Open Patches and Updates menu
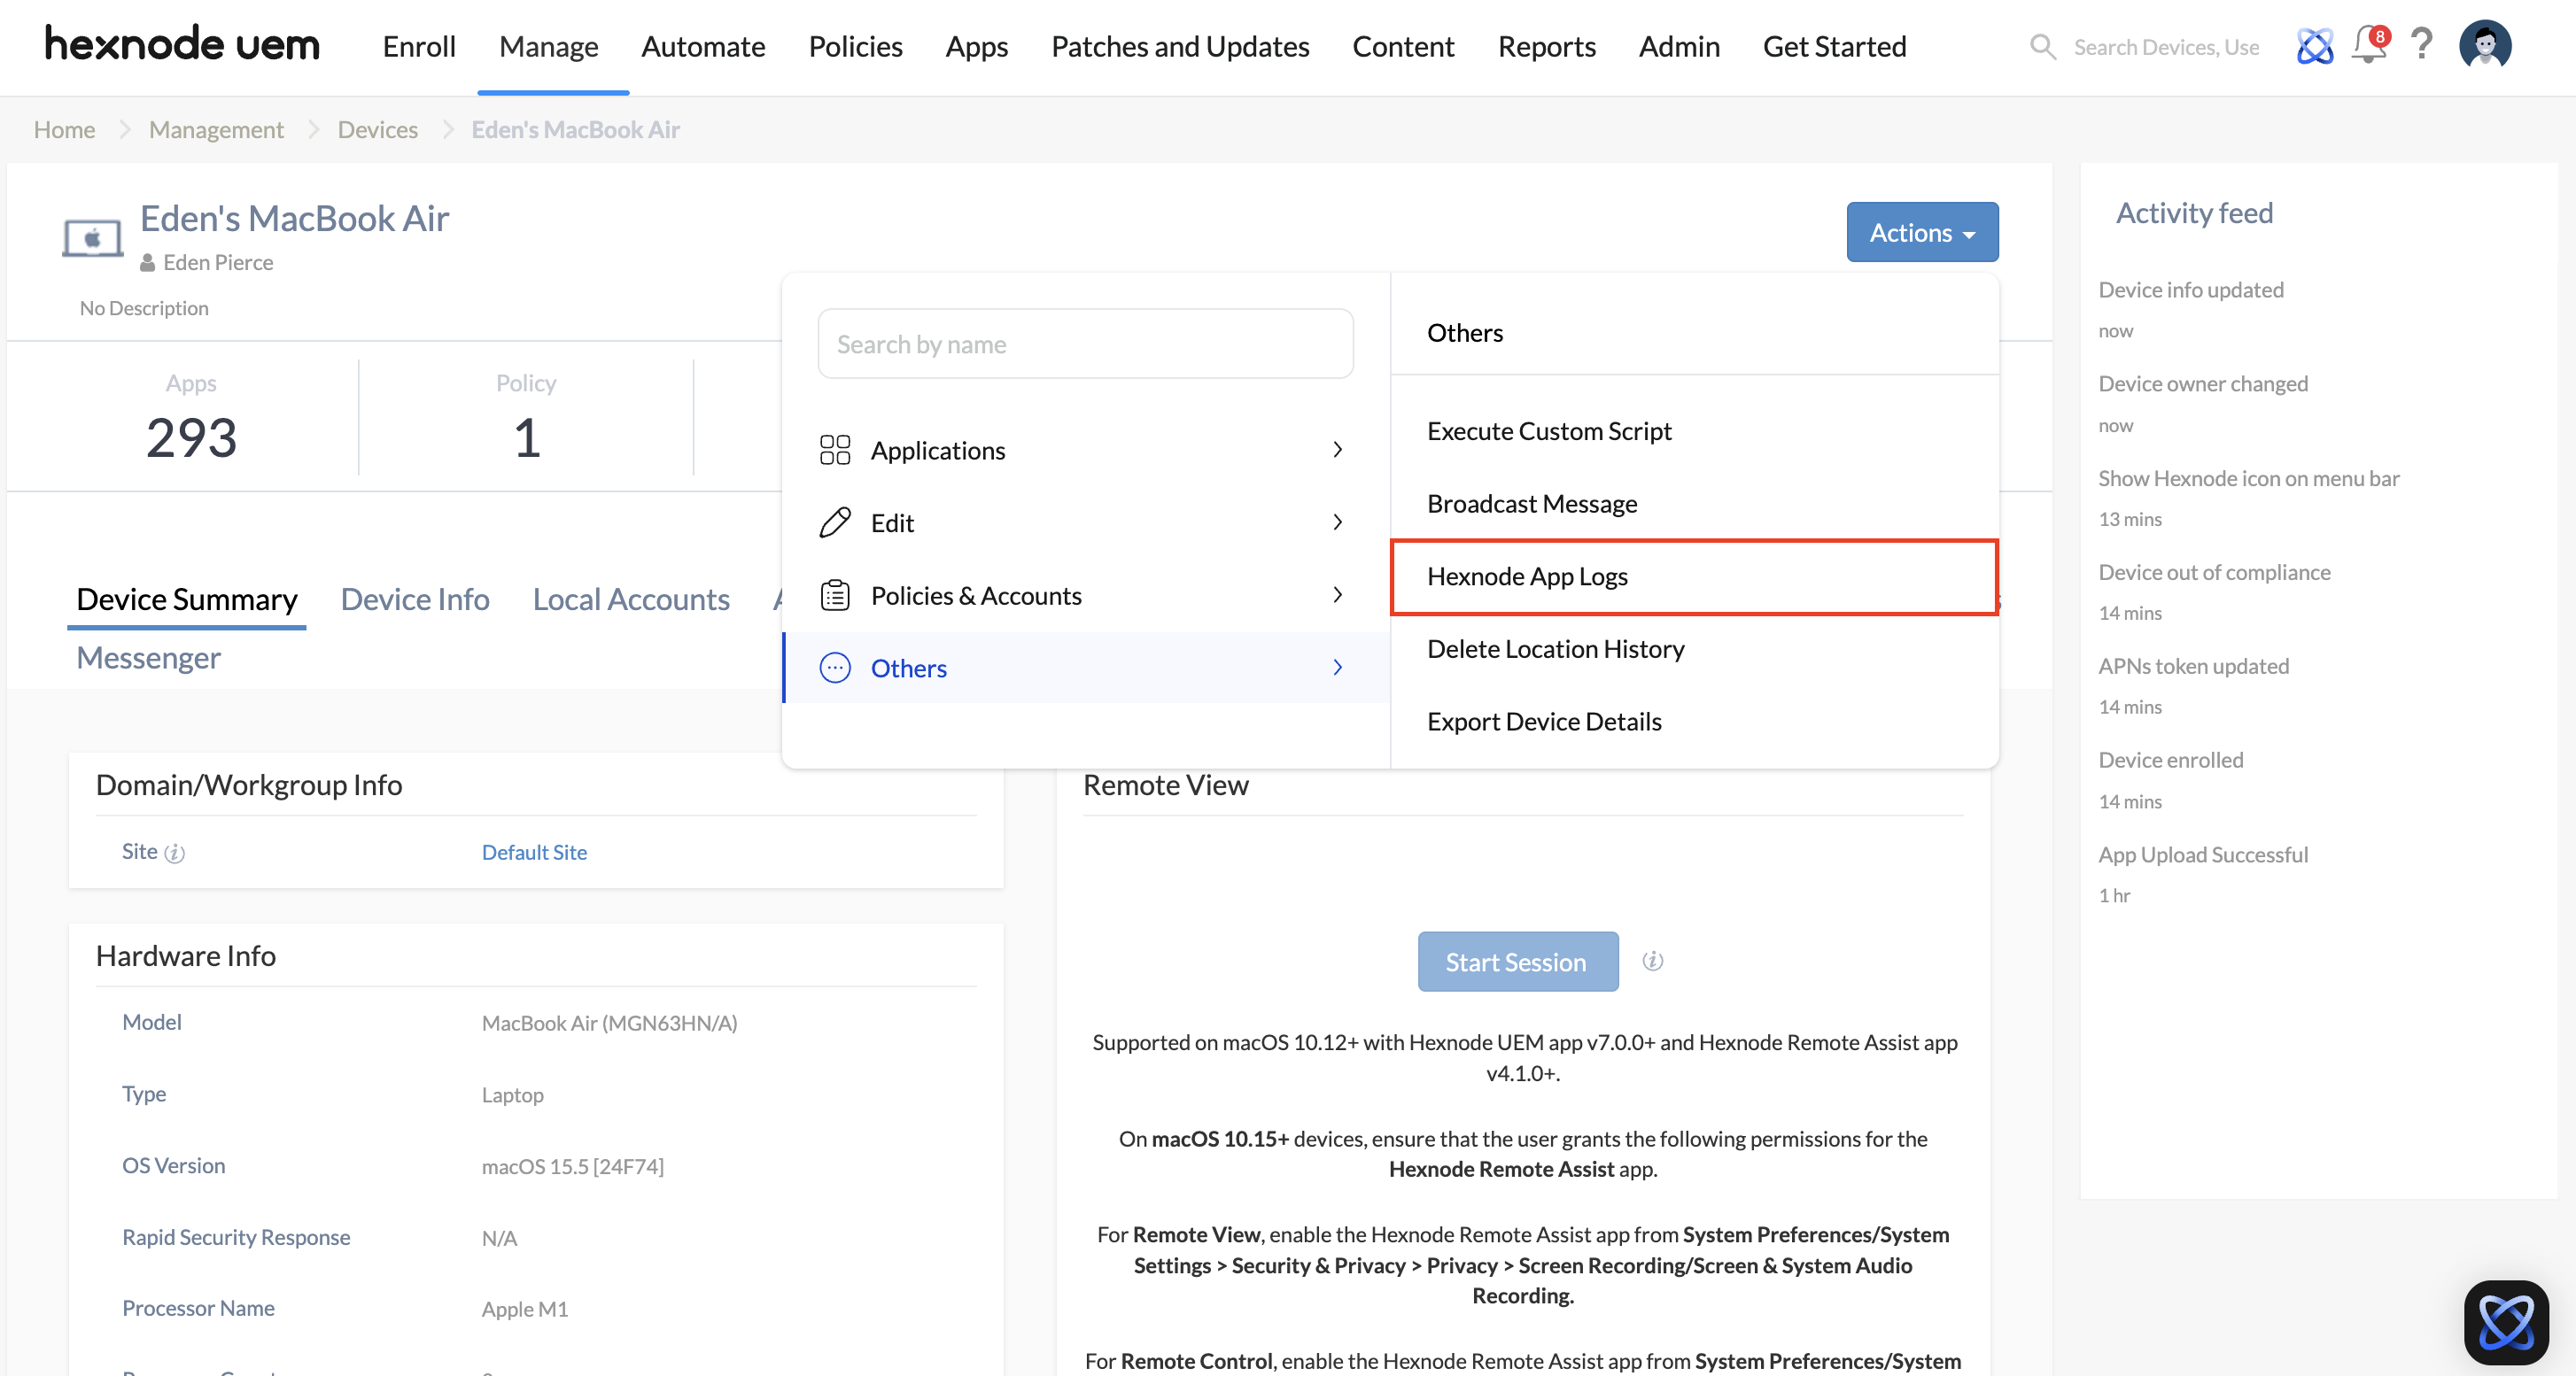The image size is (2576, 1376). coord(1180,46)
